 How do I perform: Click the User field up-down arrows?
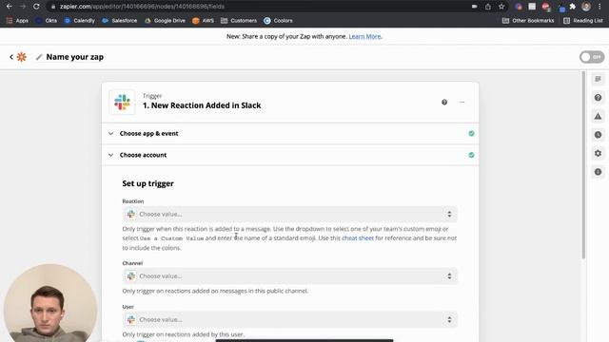point(449,319)
